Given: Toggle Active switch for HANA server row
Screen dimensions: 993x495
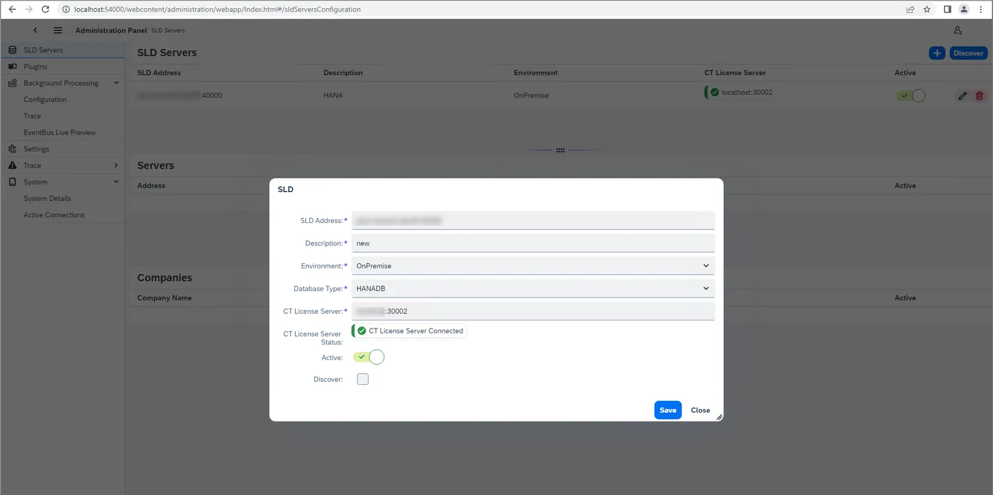Looking at the screenshot, I should coord(910,96).
